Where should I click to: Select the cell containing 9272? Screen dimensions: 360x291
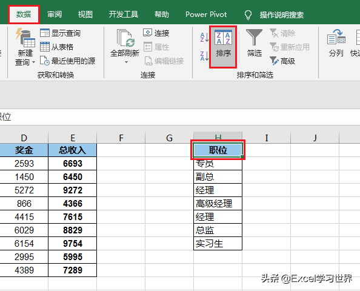73,190
